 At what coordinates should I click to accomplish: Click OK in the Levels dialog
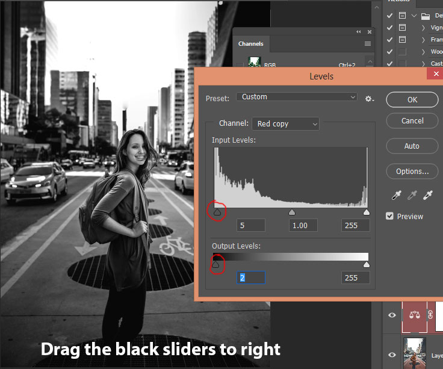point(412,99)
